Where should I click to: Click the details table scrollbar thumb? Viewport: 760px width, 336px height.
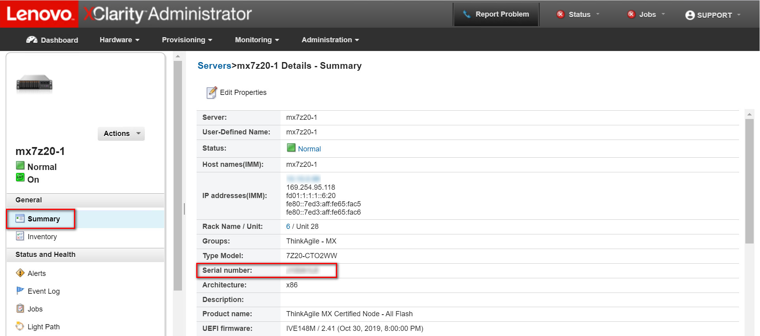click(749, 181)
